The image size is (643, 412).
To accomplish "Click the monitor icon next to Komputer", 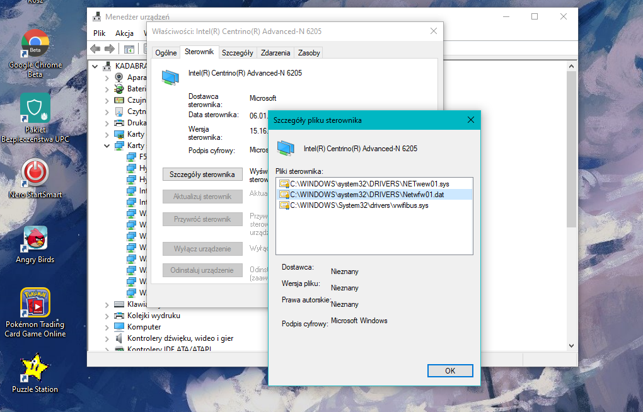I will pyautogui.click(x=119, y=327).
